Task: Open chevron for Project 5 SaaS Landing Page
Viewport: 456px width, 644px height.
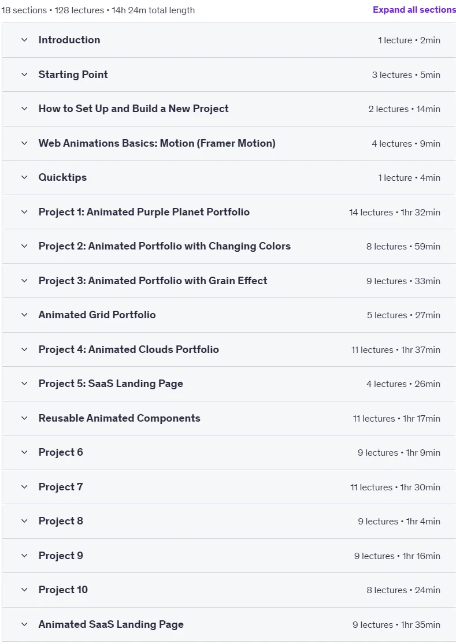Action: 25,383
